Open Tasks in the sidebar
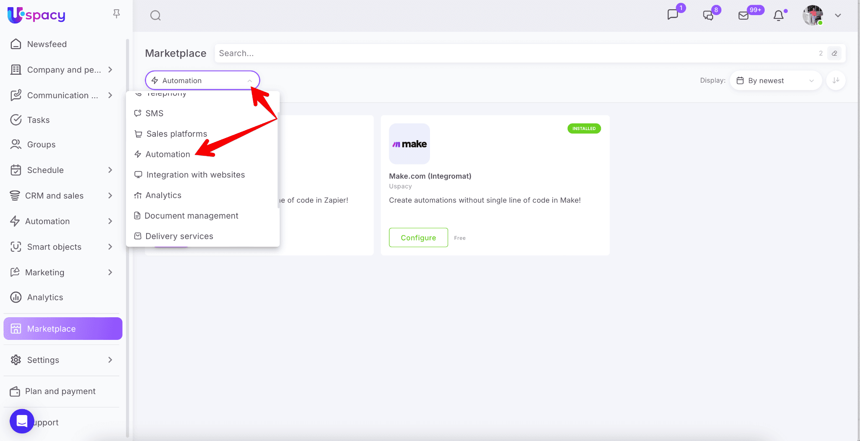The width and height of the screenshot is (860, 441). tap(38, 120)
